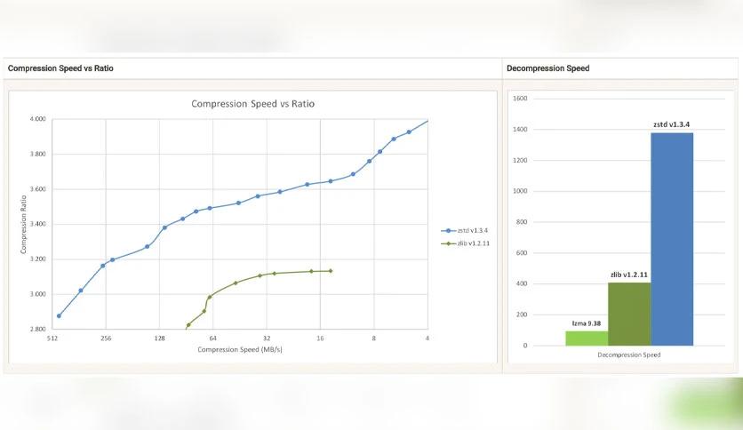Click y-axis tick label "2.800"
This screenshot has height=430, width=743.
click(38, 329)
